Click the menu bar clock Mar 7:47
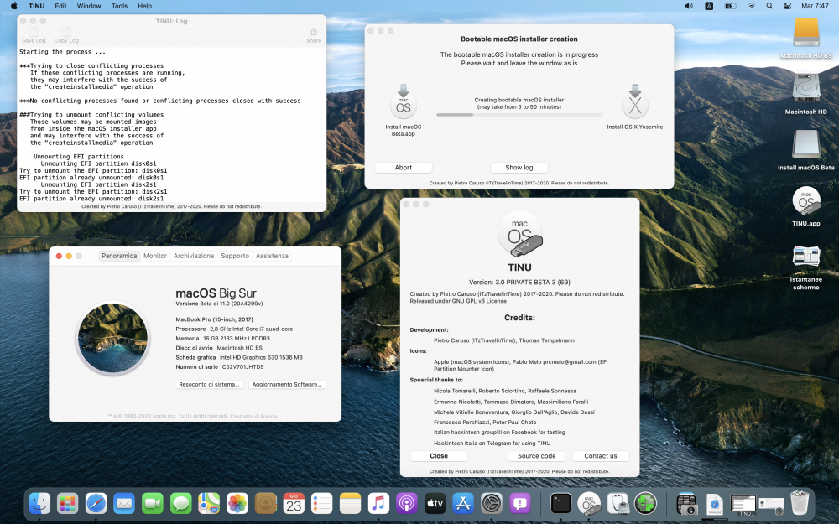The height and width of the screenshot is (524, 839). click(815, 6)
